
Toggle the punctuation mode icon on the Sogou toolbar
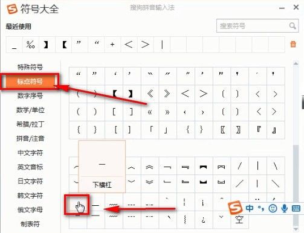(x=261, y=208)
